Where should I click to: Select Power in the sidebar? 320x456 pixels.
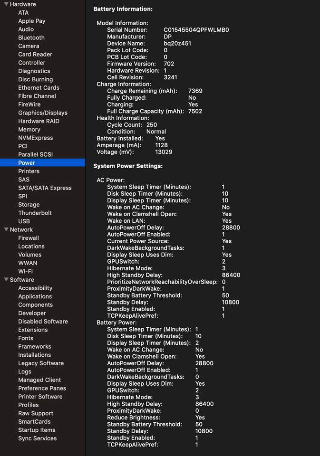[x=27, y=163]
